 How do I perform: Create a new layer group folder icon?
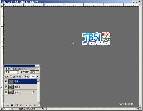point(26,105)
